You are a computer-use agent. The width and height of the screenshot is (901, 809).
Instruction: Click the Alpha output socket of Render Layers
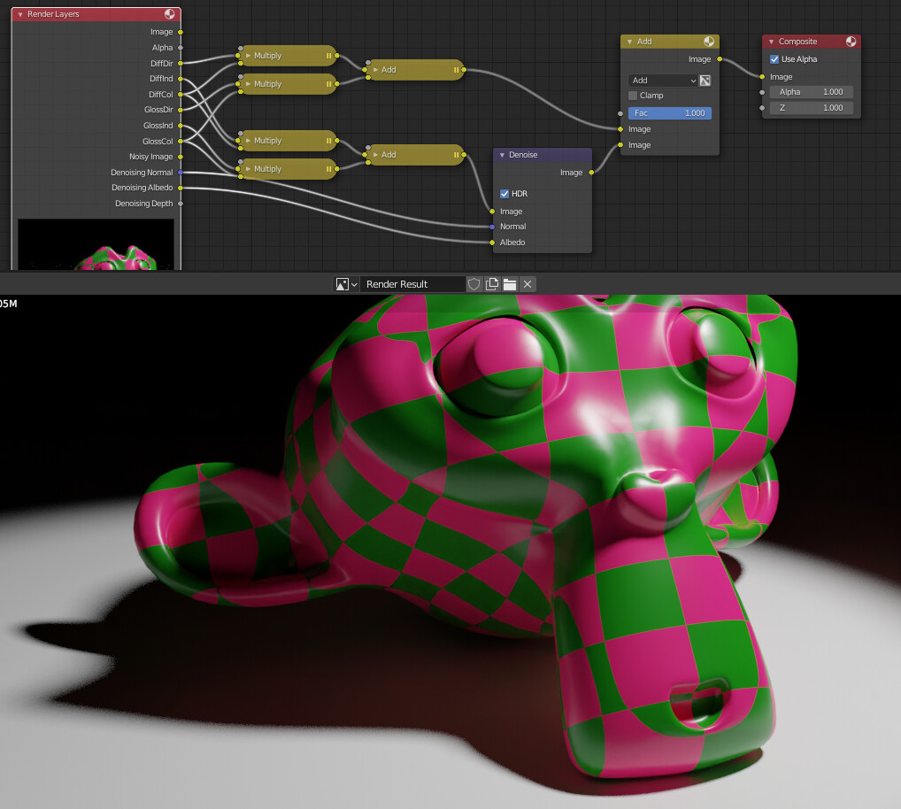(x=181, y=48)
